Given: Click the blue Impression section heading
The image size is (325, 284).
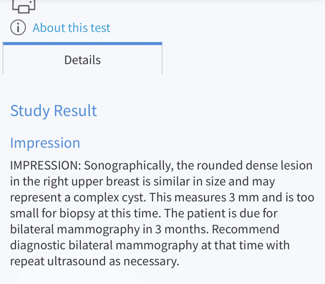Looking at the screenshot, I should (45, 143).
